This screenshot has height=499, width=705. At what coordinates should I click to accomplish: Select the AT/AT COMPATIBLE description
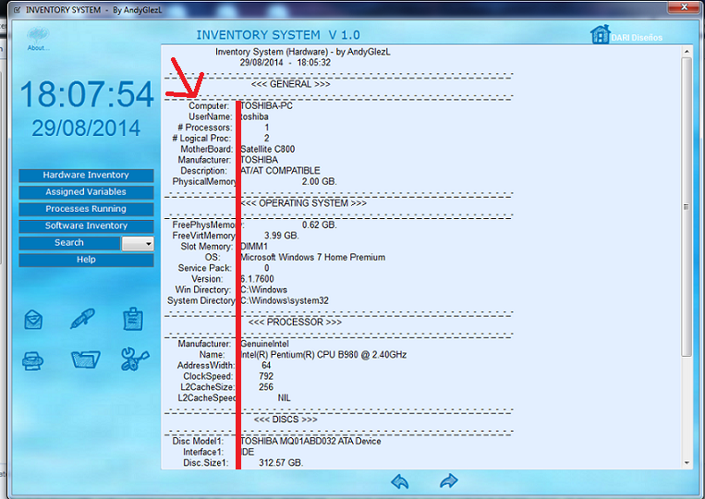point(281,171)
